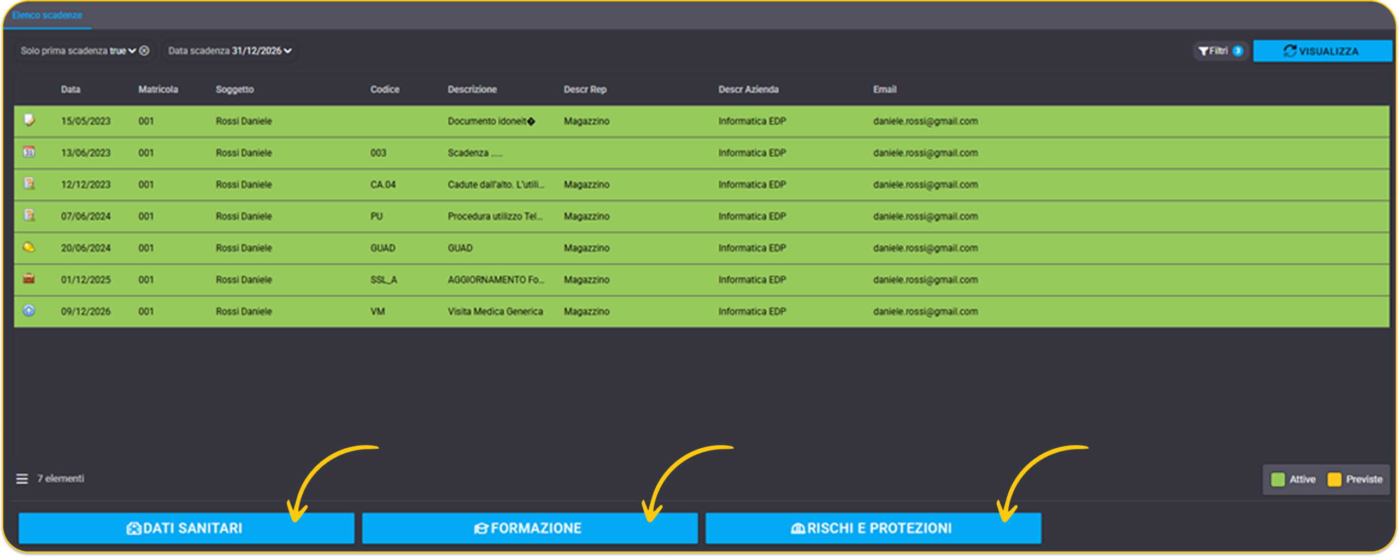Open the FORMAZIONE section
The width and height of the screenshot is (1399, 557).
tap(530, 528)
